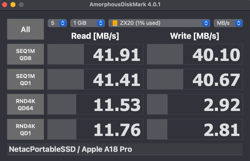Start the RND4K QD1 benchmark test

(25, 129)
